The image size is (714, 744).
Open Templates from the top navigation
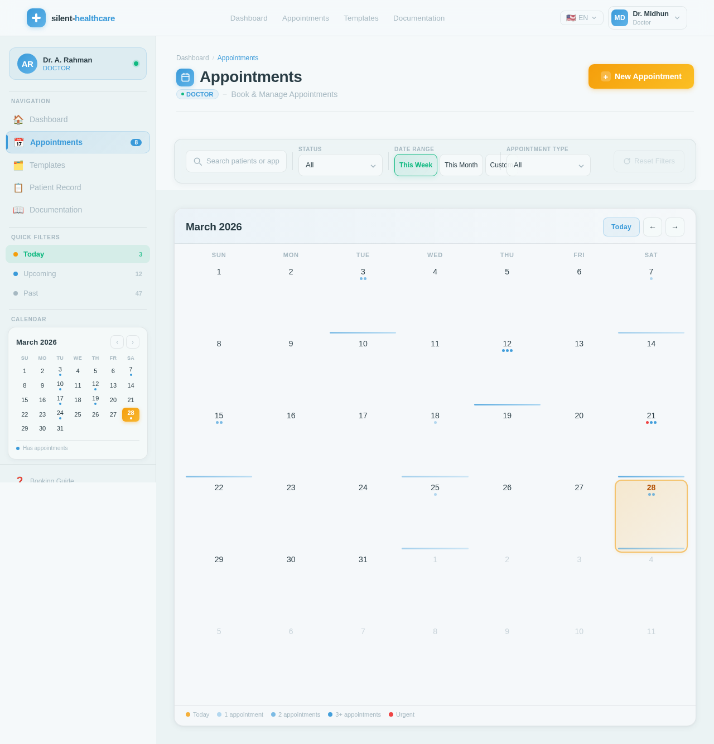360,18
